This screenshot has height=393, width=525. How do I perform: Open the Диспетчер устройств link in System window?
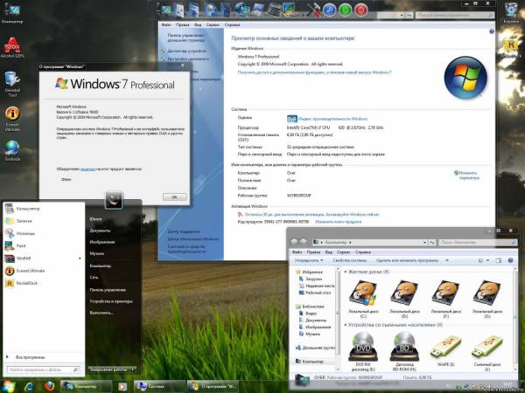tap(187, 52)
